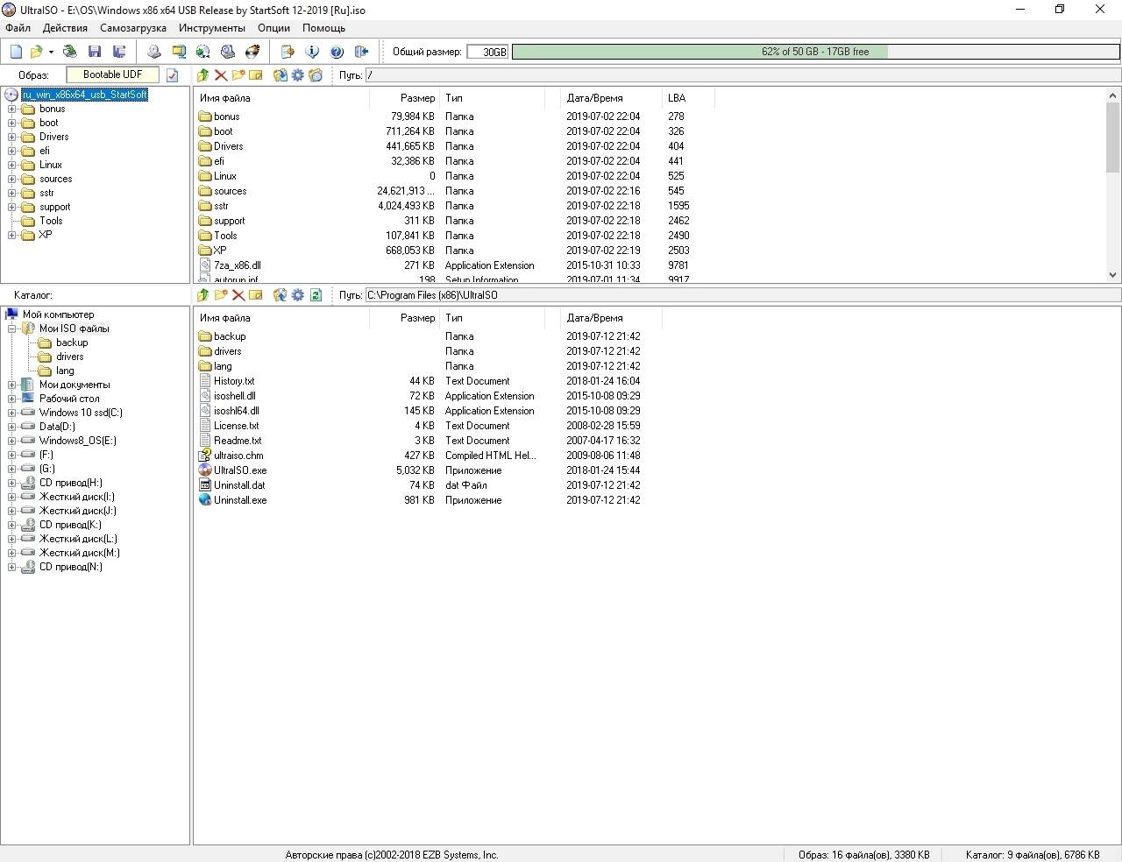This screenshot has height=862, width=1122.
Task: Expand the Мои документы node
Action: point(12,385)
